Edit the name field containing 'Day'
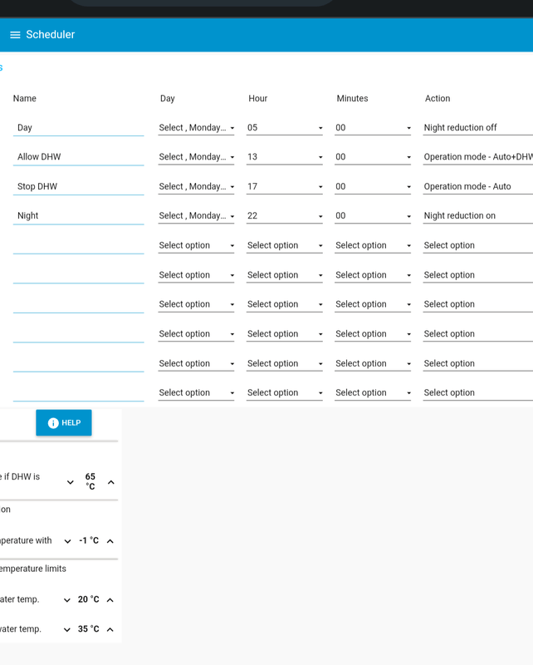The image size is (533, 665). pos(78,128)
